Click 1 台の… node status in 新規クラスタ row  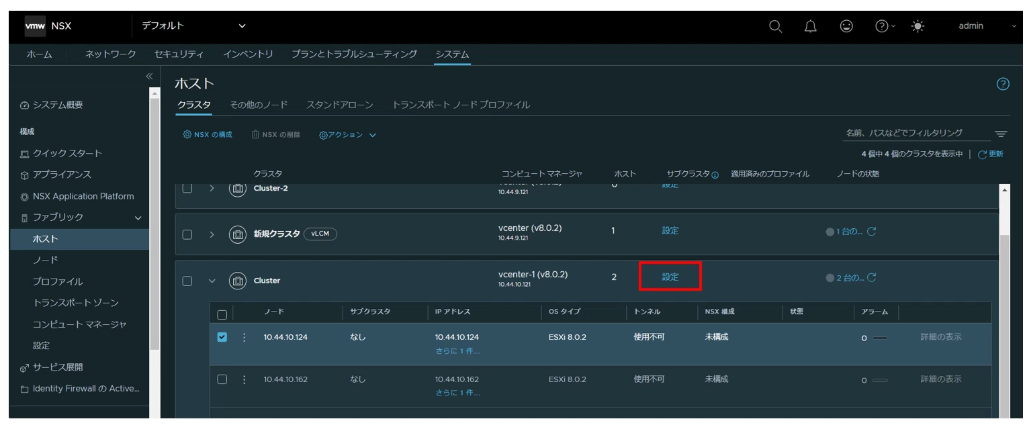coord(849,232)
